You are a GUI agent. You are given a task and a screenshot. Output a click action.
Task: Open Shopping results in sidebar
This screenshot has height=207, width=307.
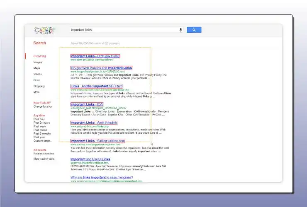coord(39,86)
